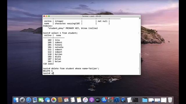Click 'character varying(10)' type text

tap(67, 23)
